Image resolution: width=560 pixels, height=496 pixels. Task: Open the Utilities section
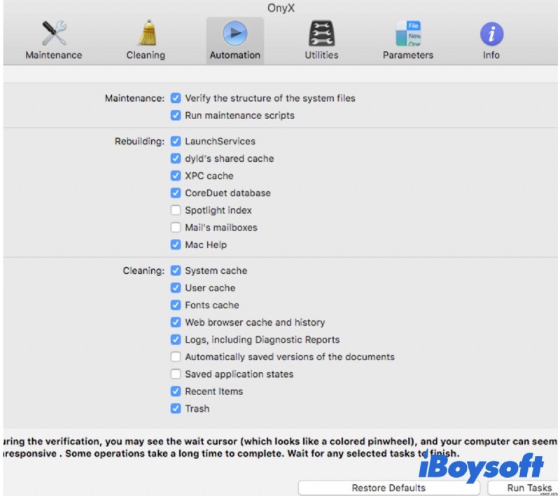pos(321,36)
